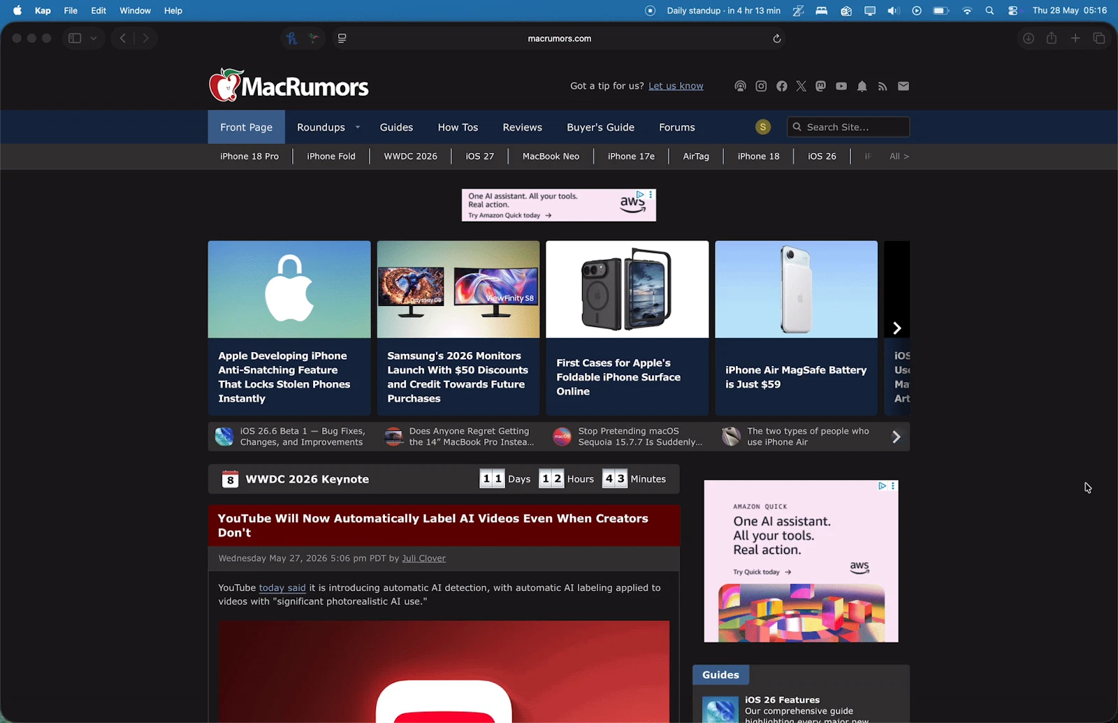Viewport: 1118px width, 723px height.
Task: Open the page reader menu icon in address bar
Action: pos(342,38)
